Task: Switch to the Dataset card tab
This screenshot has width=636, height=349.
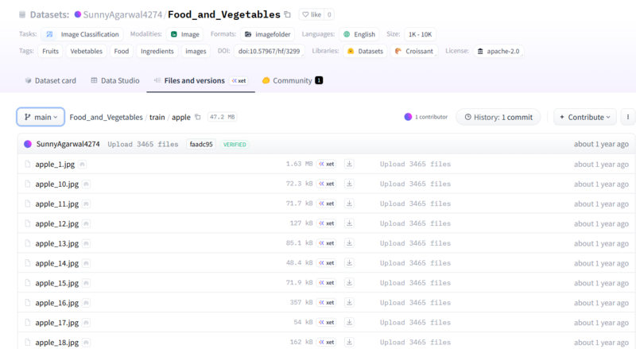Action: (x=51, y=81)
